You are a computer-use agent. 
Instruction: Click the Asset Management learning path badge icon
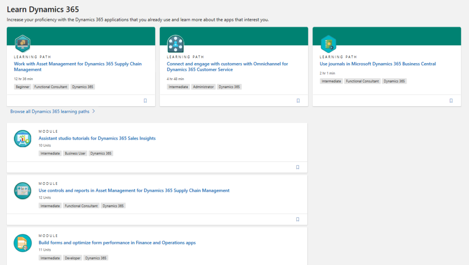click(23, 43)
